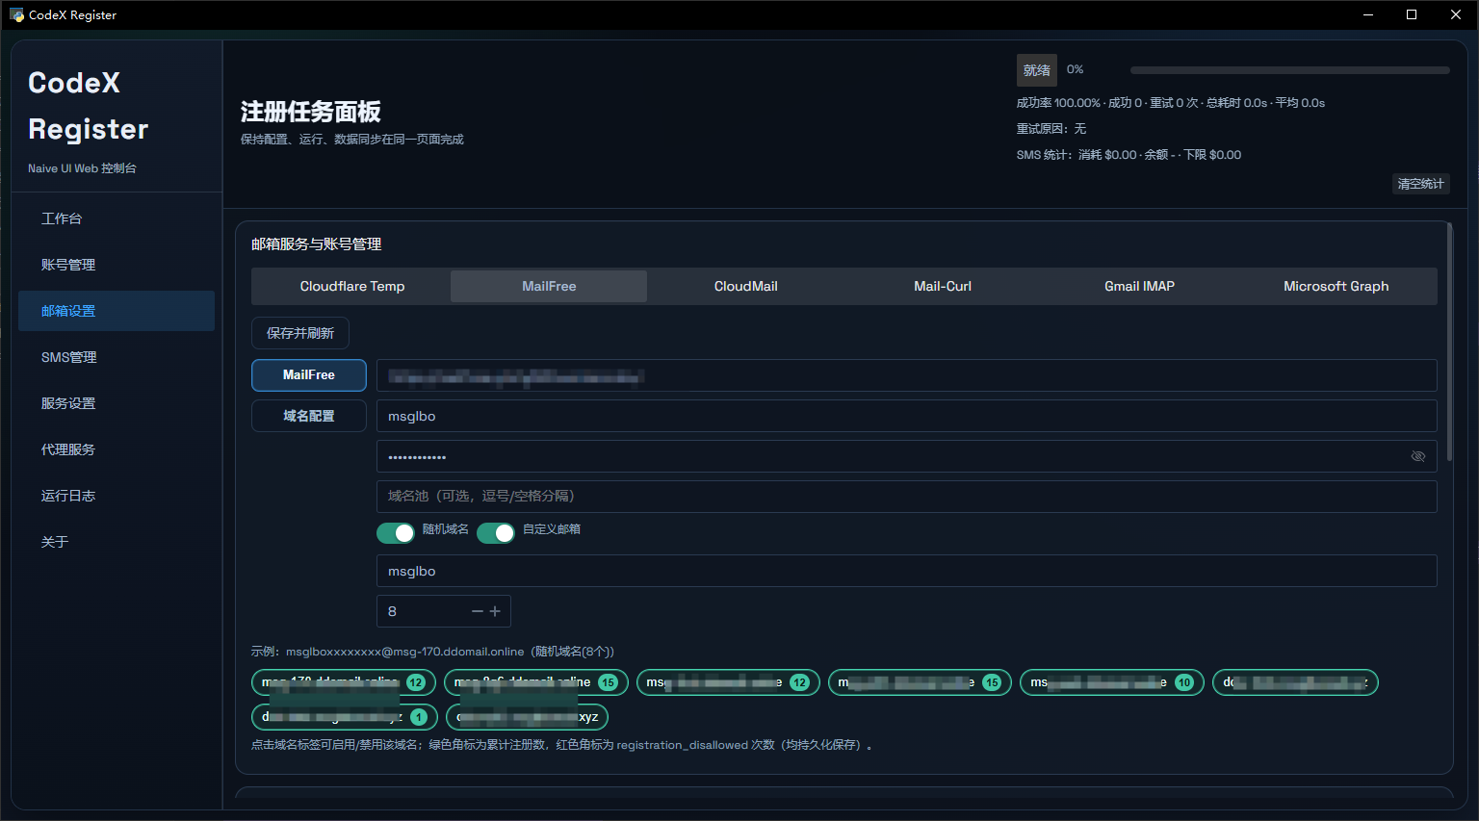Viewport: 1479px width, 821px height.
Task: Click the 保存并刷新 button
Action: 300,333
